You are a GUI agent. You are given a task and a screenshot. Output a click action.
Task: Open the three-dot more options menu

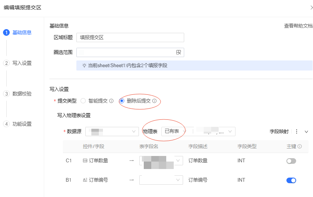tap(297, 132)
